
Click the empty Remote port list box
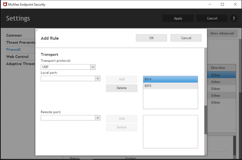click(x=170, y=131)
